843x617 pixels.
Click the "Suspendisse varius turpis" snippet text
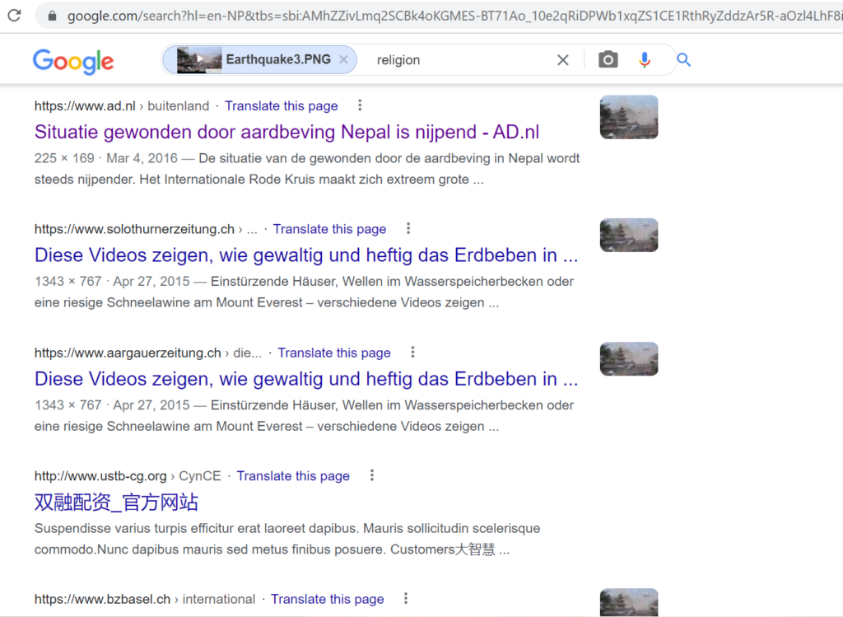tap(287, 539)
